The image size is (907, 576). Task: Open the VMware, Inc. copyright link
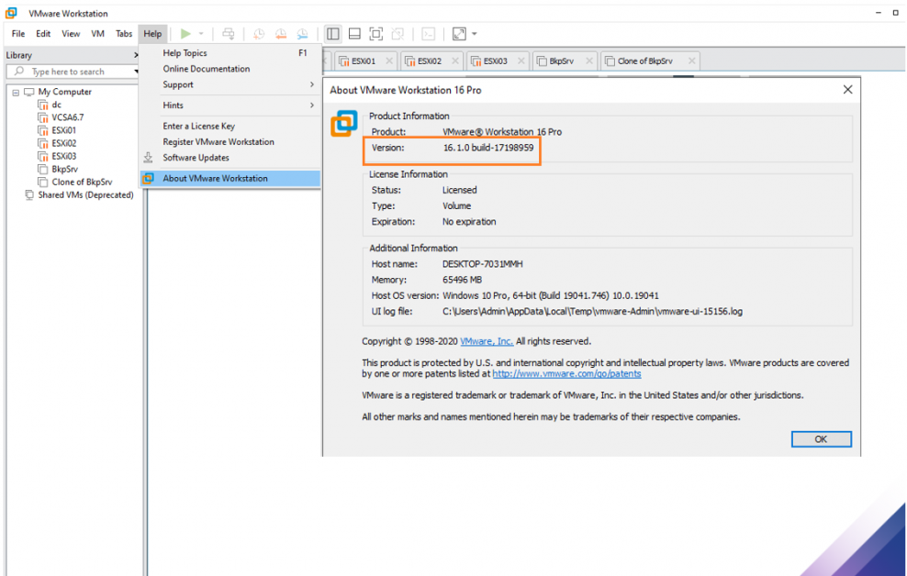(x=486, y=341)
